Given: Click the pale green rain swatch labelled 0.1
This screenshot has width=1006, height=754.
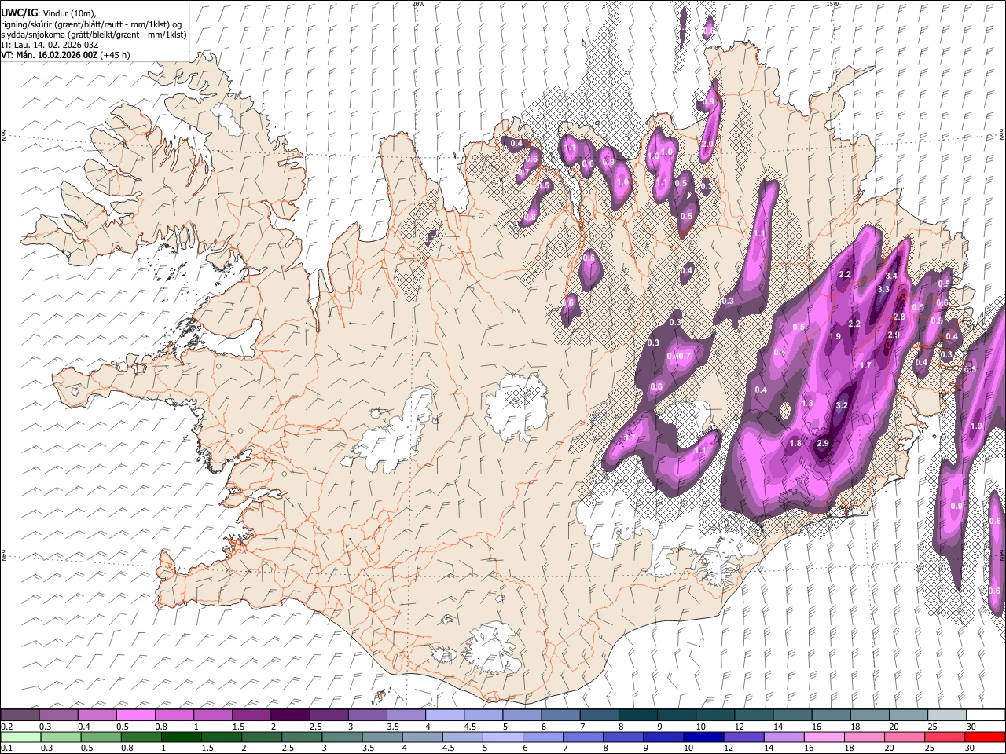Looking at the screenshot, I should click(20, 737).
